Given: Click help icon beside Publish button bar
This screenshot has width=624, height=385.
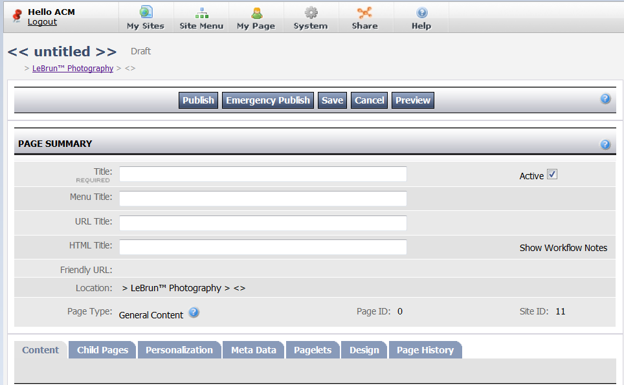Looking at the screenshot, I should click(605, 99).
